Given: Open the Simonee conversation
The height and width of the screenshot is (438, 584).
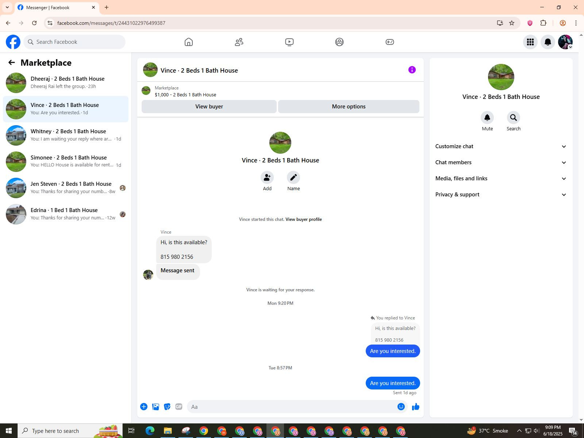Looking at the screenshot, I should click(x=66, y=161).
